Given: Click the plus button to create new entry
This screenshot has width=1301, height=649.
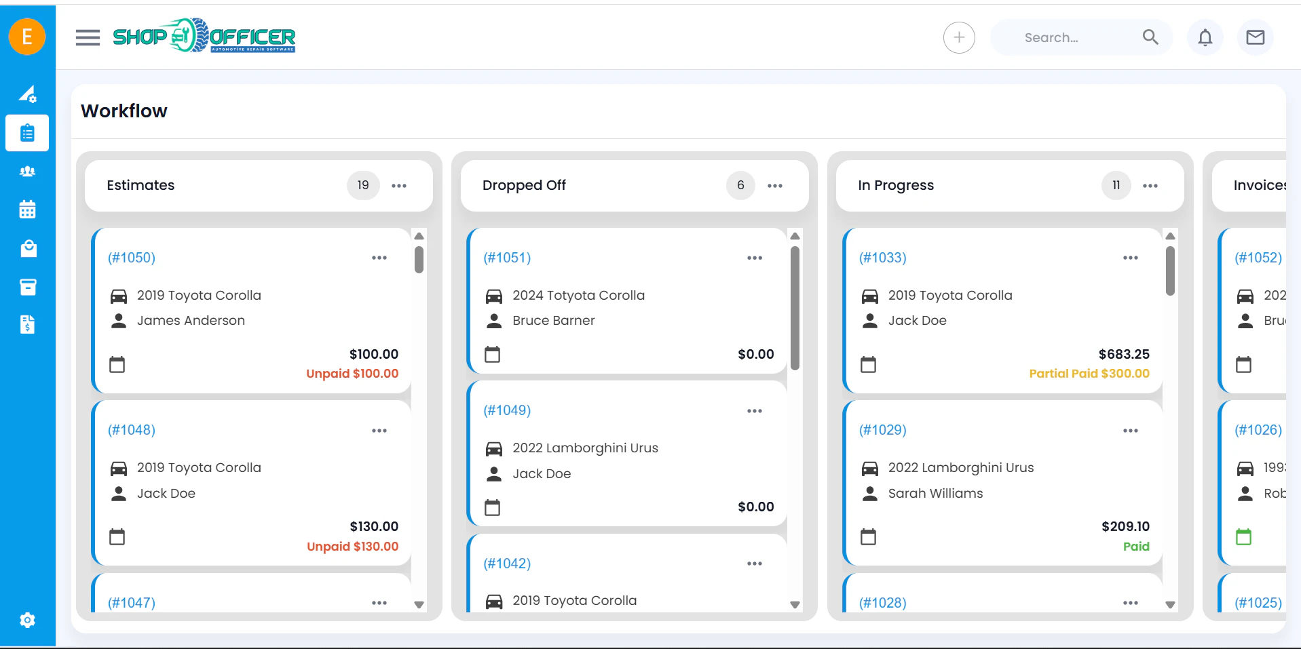Looking at the screenshot, I should click(958, 37).
